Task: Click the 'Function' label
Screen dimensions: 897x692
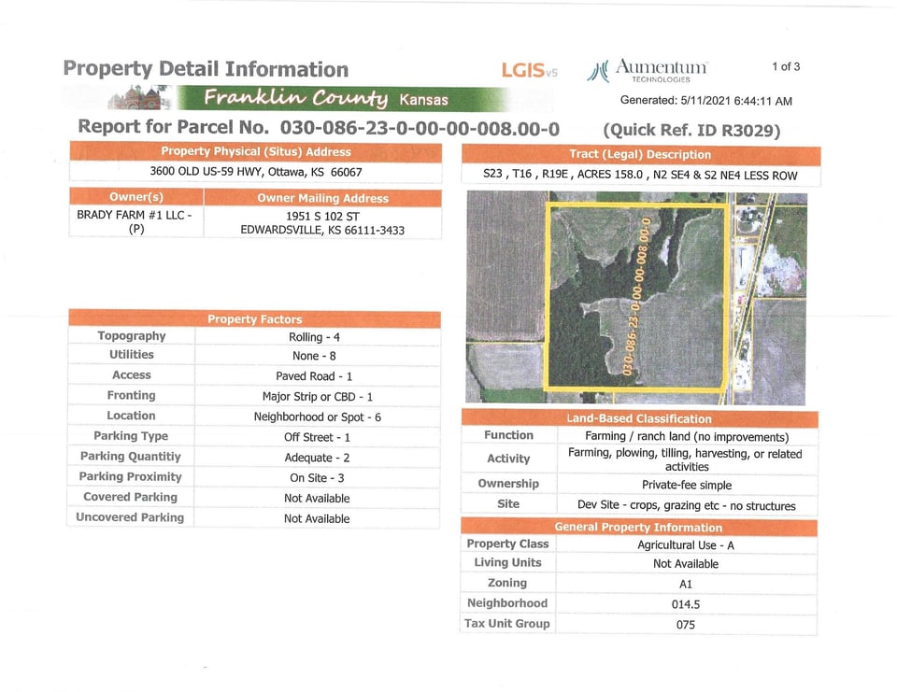Action: [x=508, y=435]
